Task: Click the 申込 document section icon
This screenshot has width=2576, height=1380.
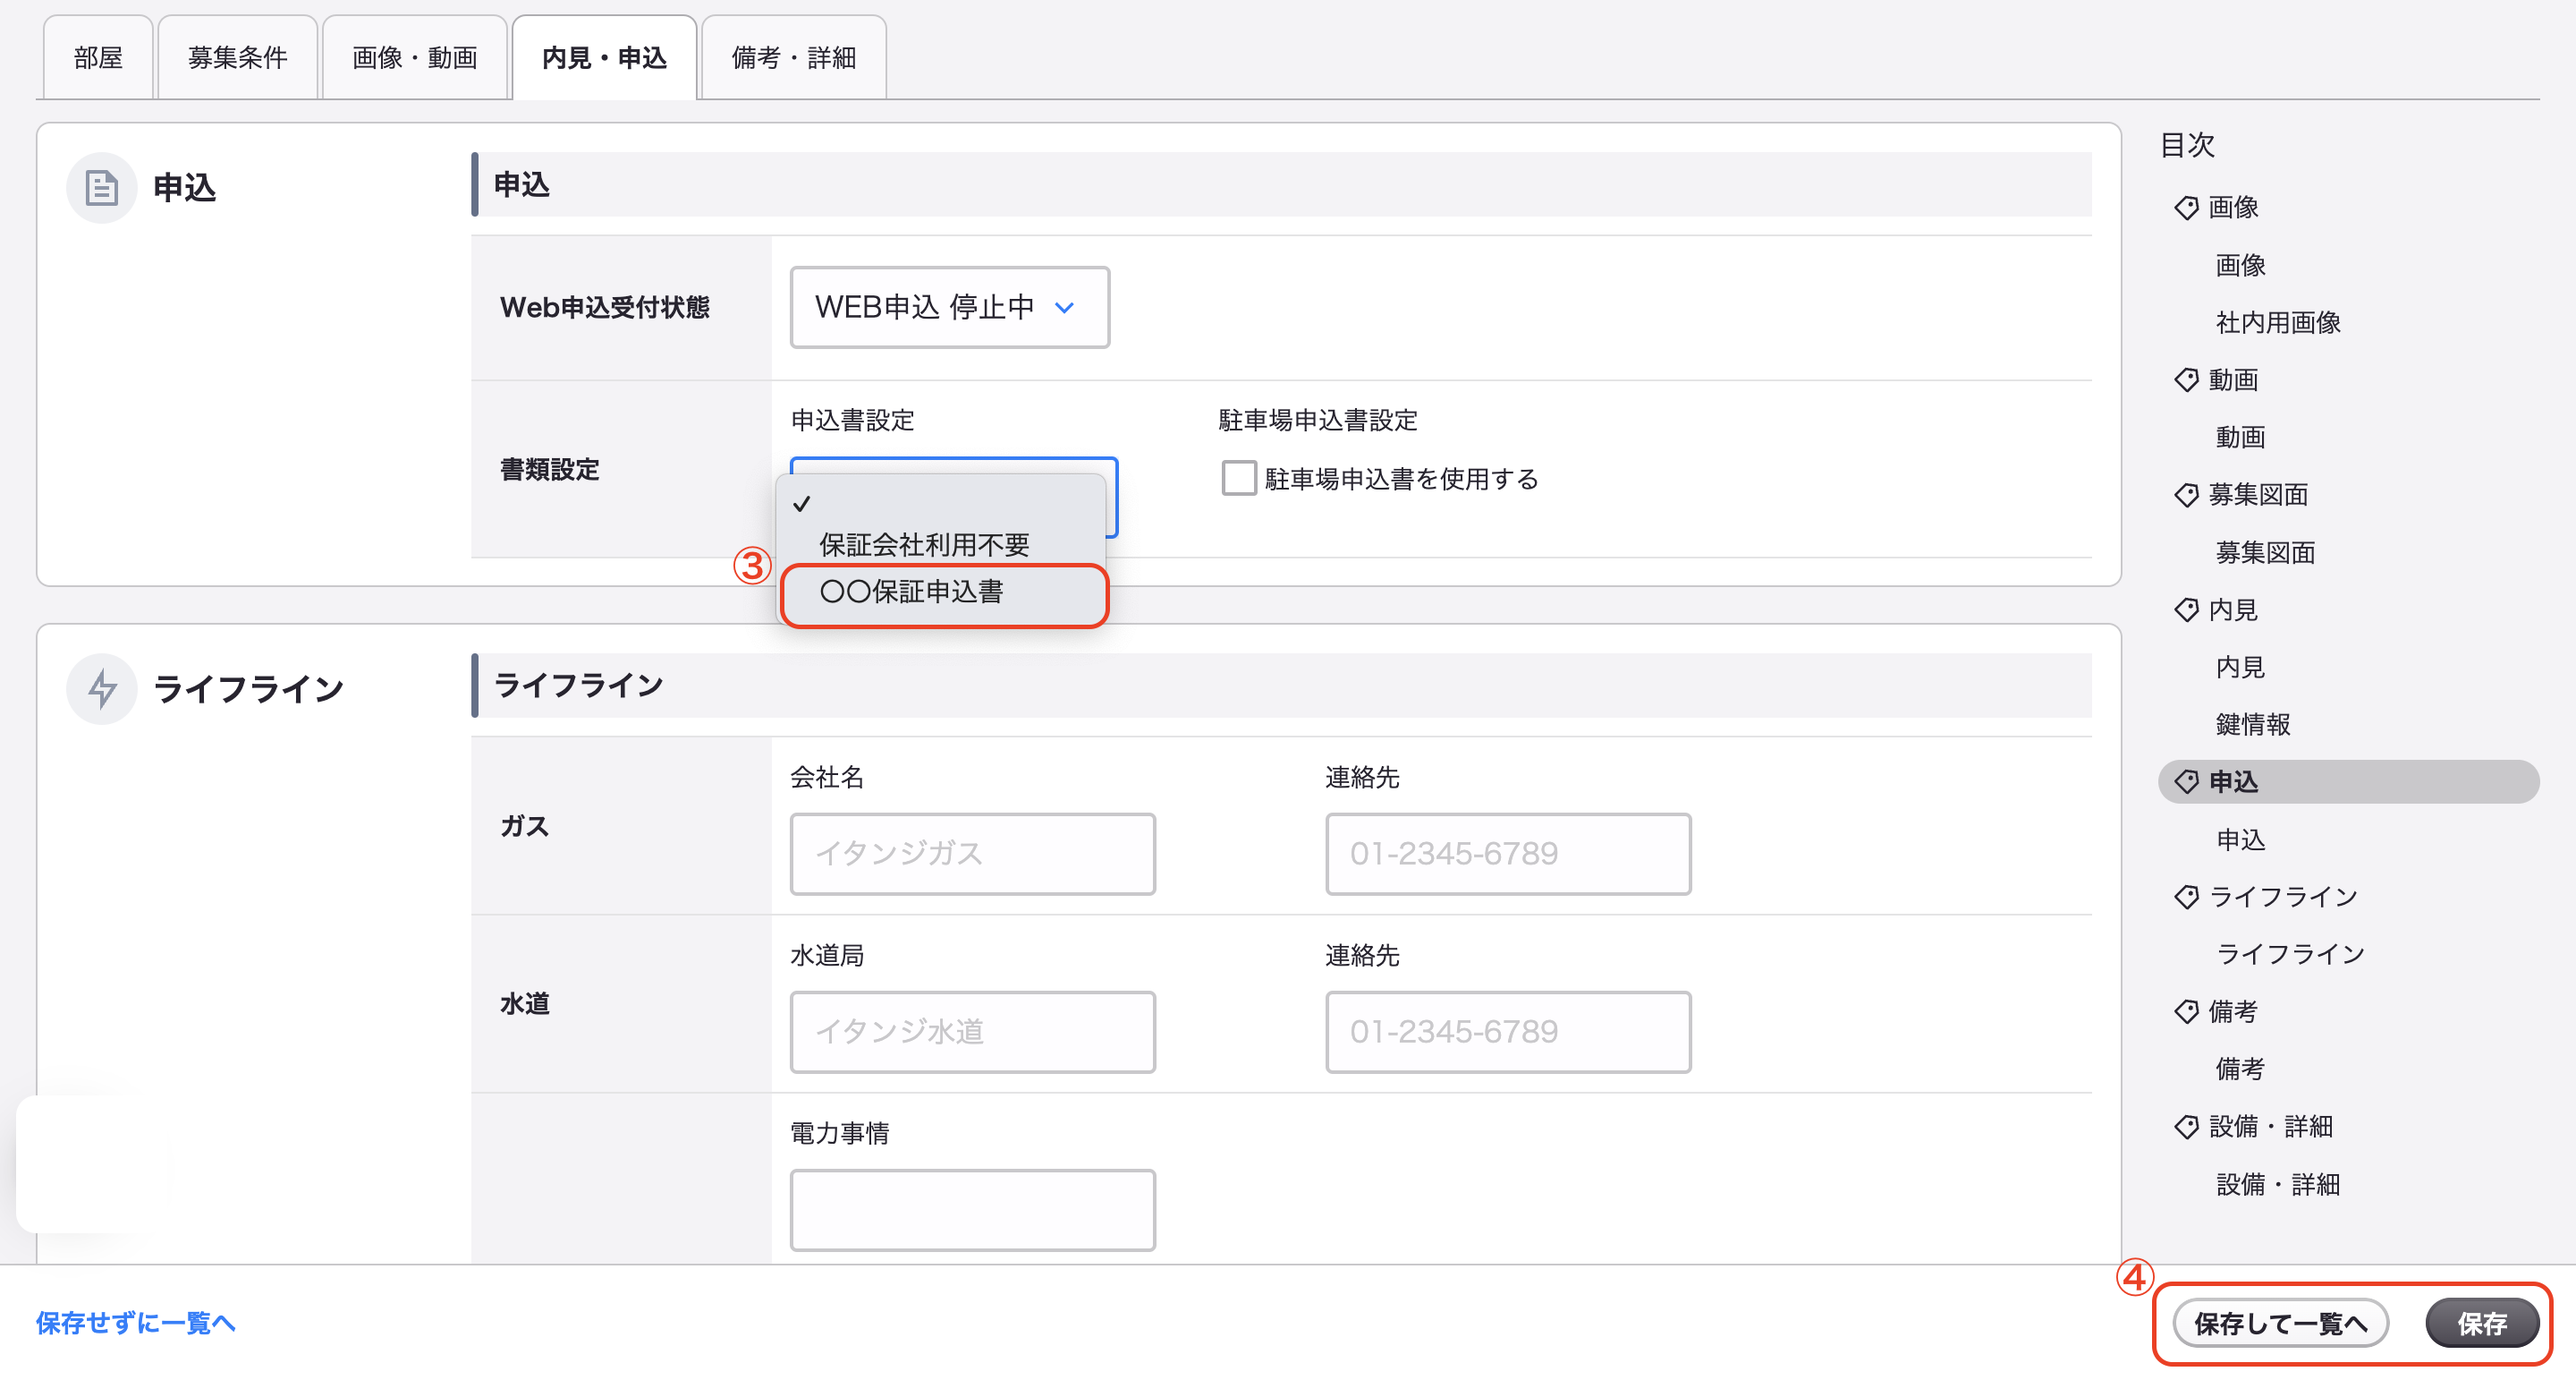Action: 101,187
